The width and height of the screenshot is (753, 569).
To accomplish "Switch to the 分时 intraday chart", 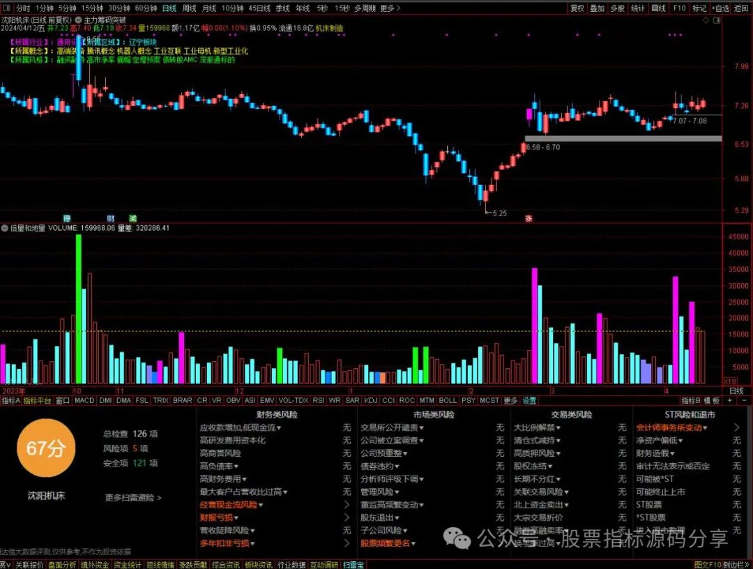I will point(22,8).
